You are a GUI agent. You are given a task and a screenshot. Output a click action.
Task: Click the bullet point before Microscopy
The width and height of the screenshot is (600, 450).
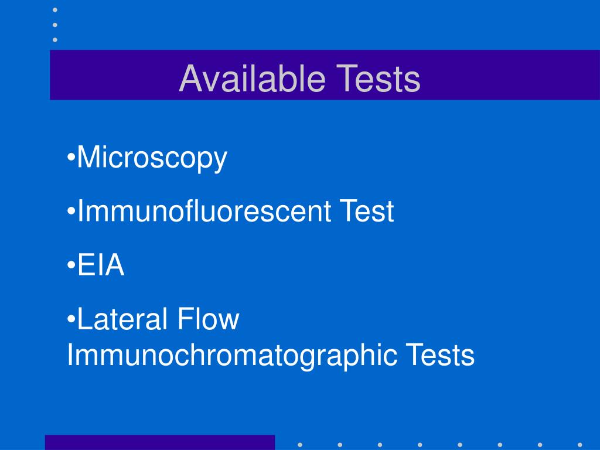(x=71, y=157)
